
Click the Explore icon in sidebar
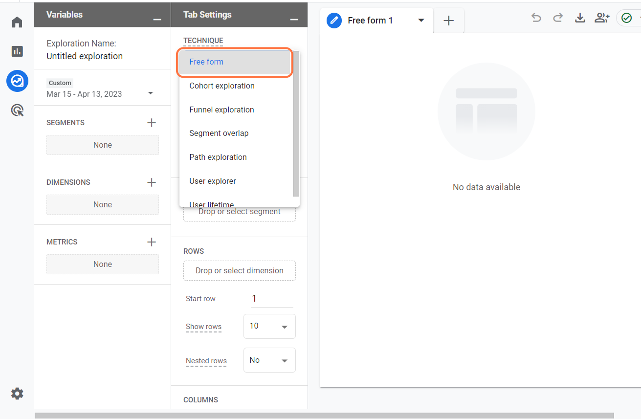click(x=17, y=81)
